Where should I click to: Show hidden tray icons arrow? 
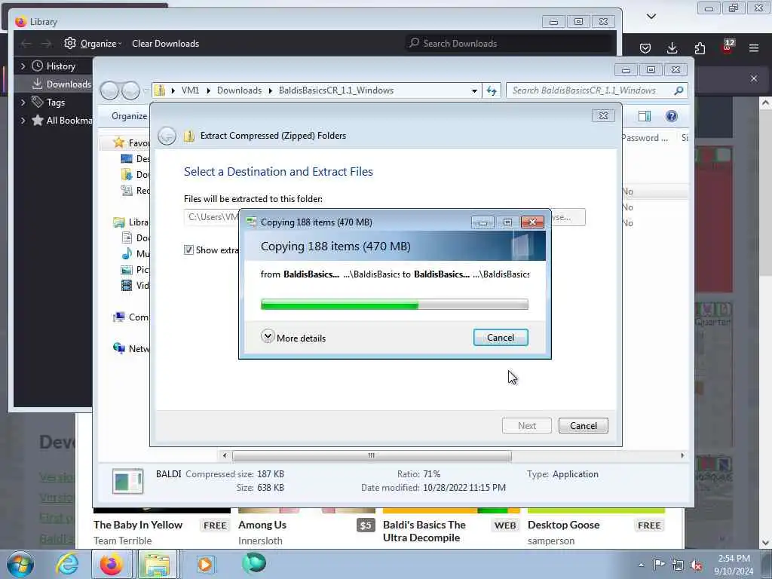pyautogui.click(x=641, y=565)
